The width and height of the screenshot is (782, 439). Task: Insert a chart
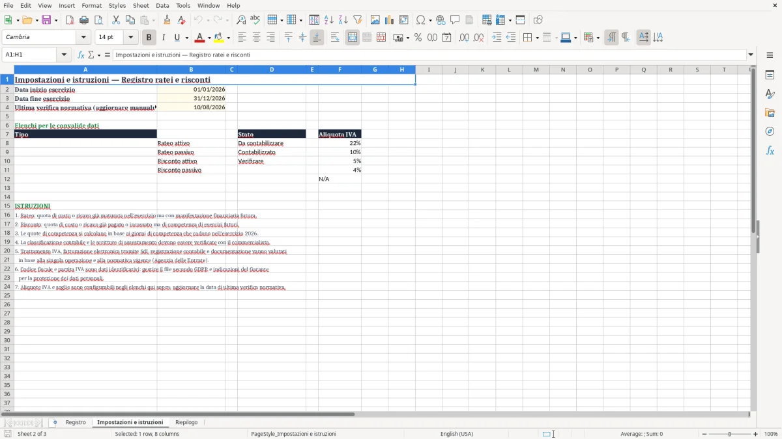[390, 20]
